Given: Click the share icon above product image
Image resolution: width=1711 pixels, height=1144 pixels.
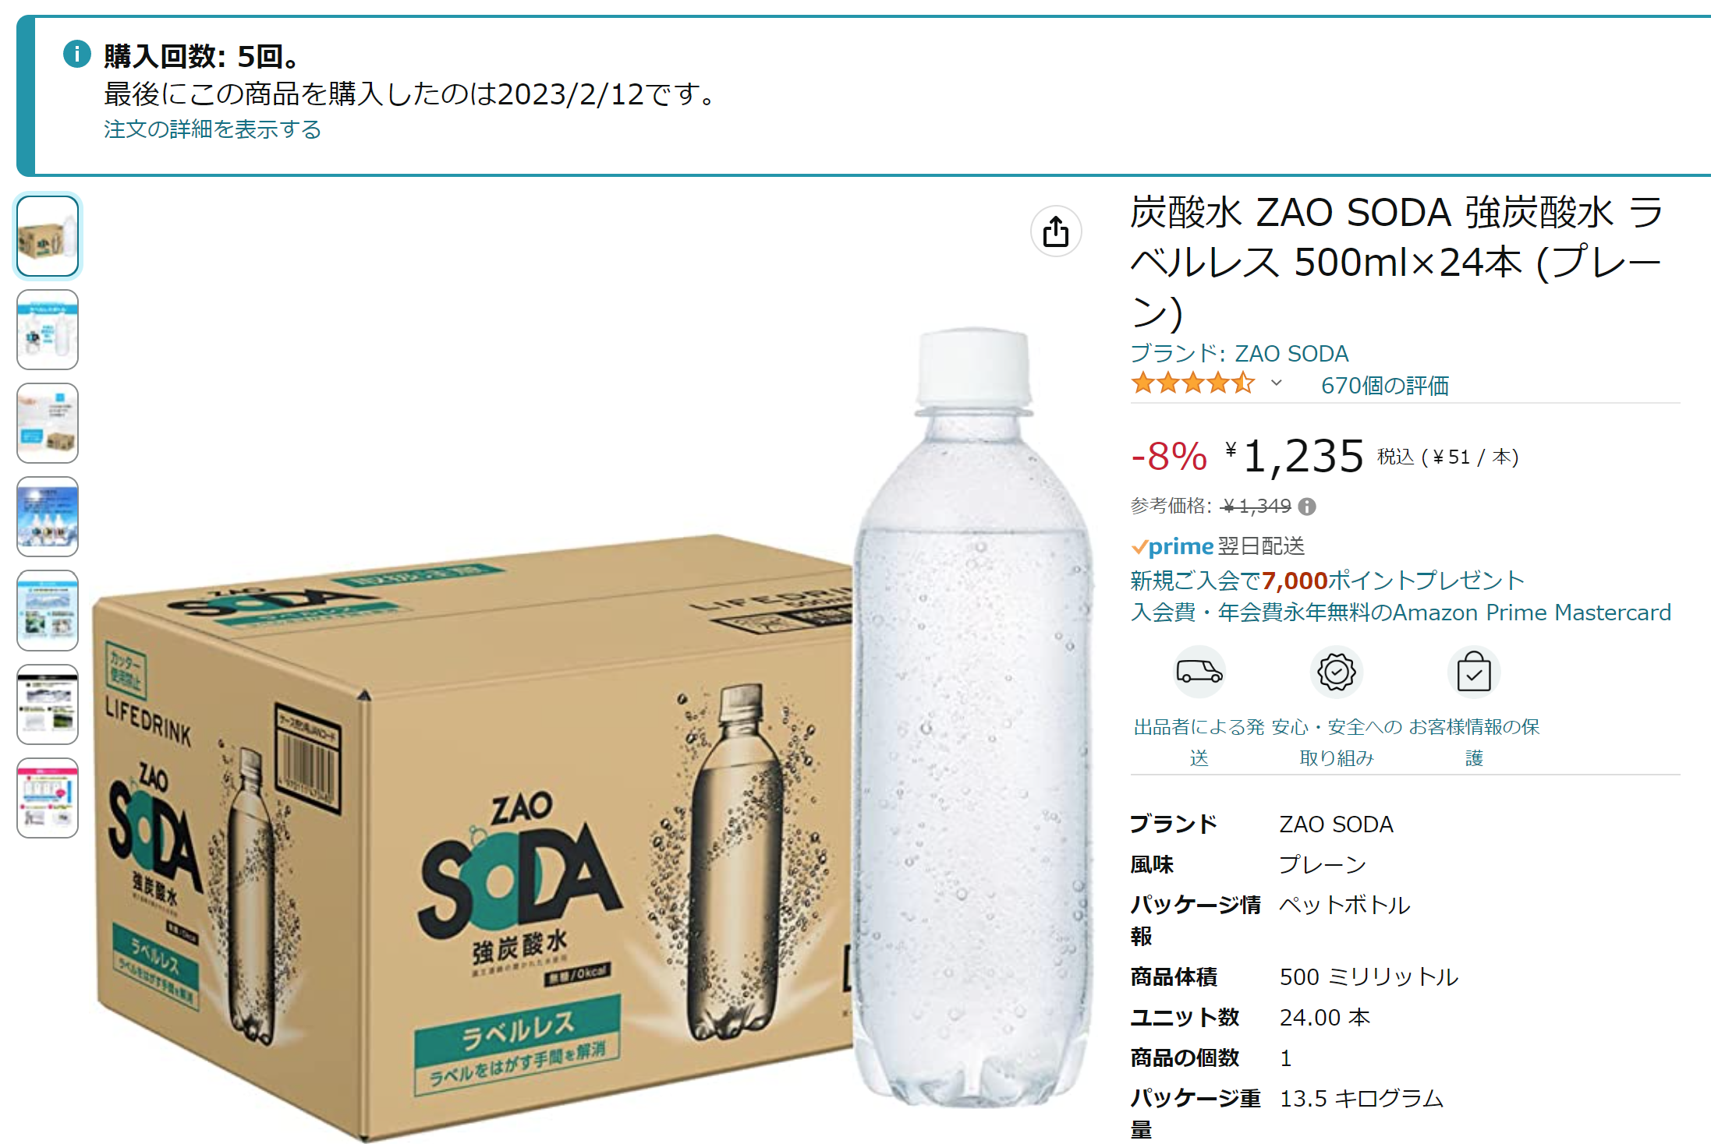Looking at the screenshot, I should point(1056,231).
